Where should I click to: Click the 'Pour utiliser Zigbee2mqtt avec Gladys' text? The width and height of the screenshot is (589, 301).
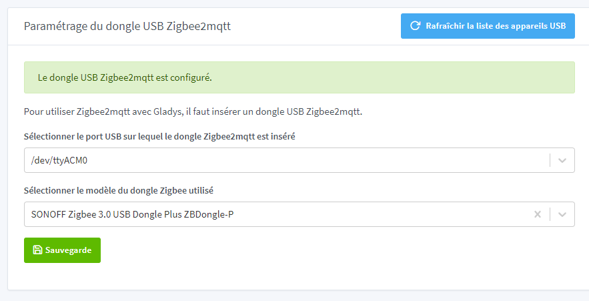[193, 111]
